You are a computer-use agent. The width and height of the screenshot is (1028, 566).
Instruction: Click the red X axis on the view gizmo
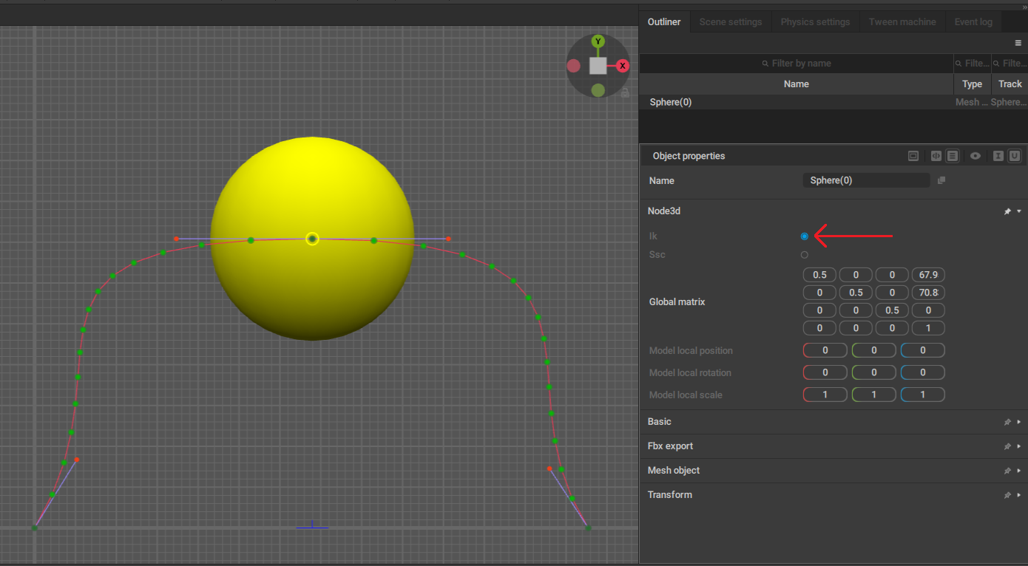pos(623,66)
